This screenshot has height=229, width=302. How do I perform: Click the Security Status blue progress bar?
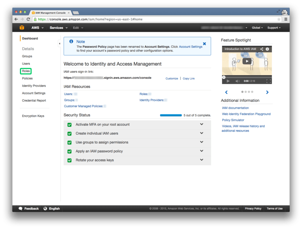[171, 115]
